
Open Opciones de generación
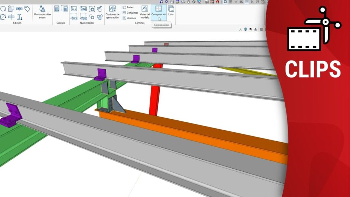[x=112, y=12]
